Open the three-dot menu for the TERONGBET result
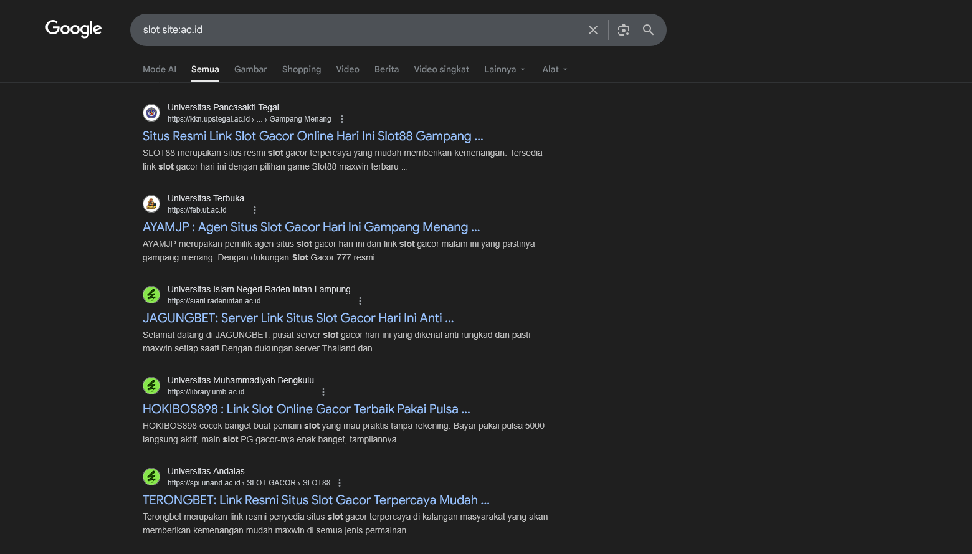This screenshot has height=554, width=972. 340,482
